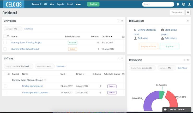This screenshot has width=193, height=113.
Task: Open Dummy Event Planning Project link
Action: 26,42
